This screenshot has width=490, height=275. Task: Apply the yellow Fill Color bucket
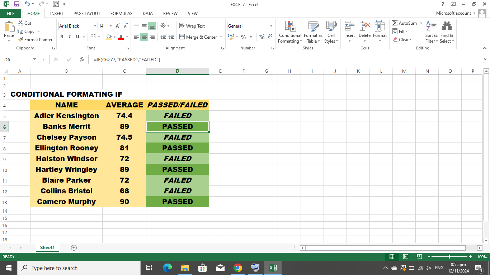109,37
